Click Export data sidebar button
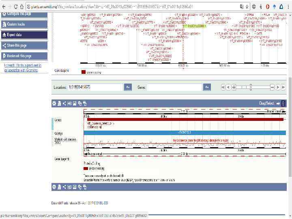Screen dimensions: 292x219 coord(24,35)
